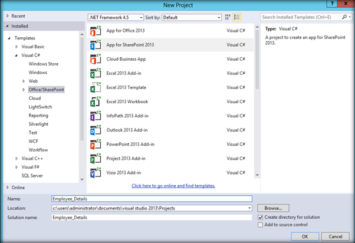Expand the Visual Basic node arrow
This screenshot has width=355, height=243.
17,47
